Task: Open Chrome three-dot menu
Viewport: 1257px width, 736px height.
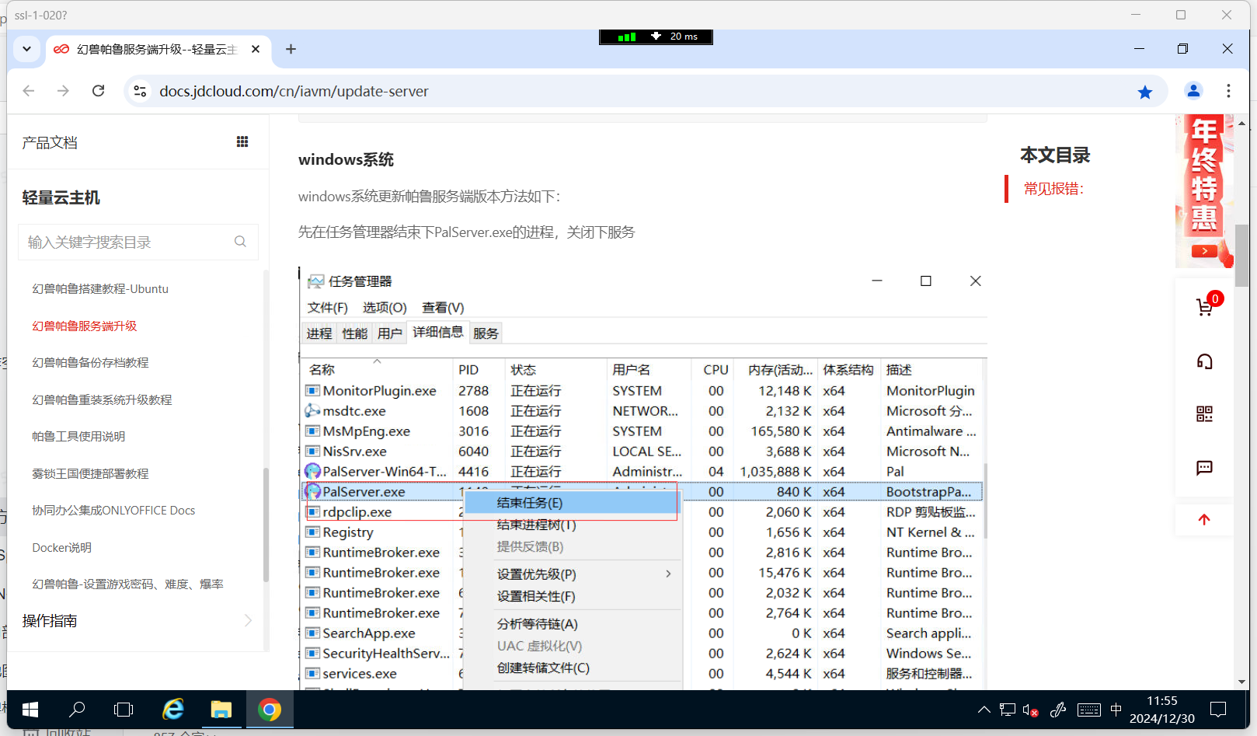Action: pyautogui.click(x=1228, y=91)
